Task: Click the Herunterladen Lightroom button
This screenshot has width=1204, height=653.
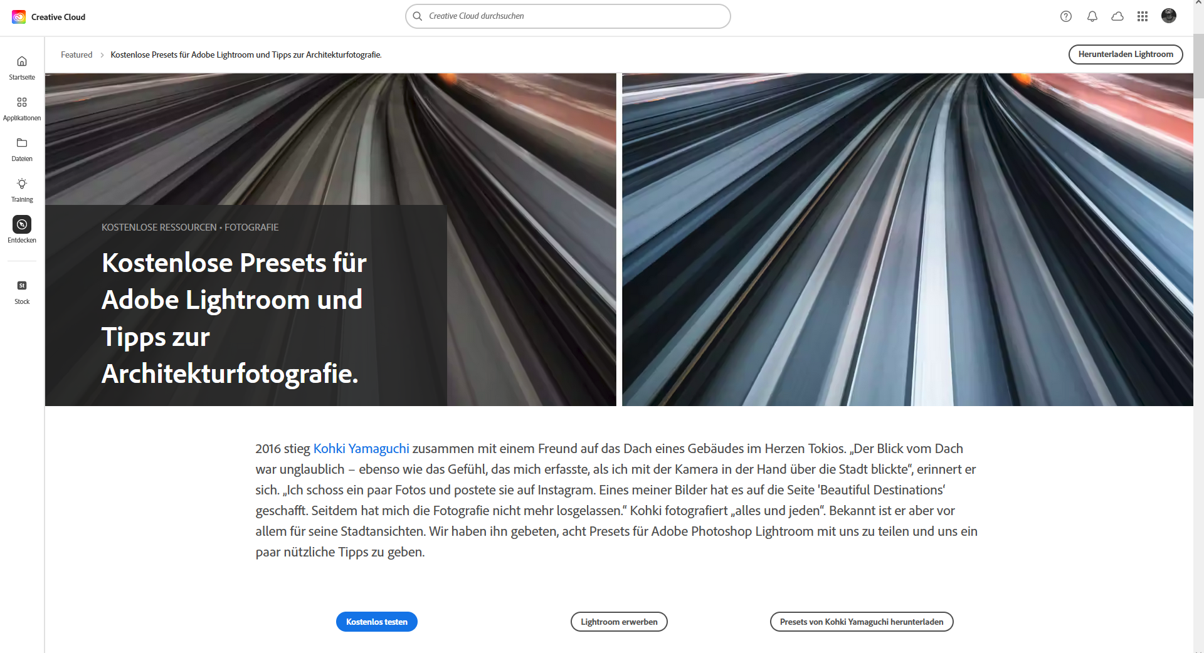Action: tap(1126, 55)
